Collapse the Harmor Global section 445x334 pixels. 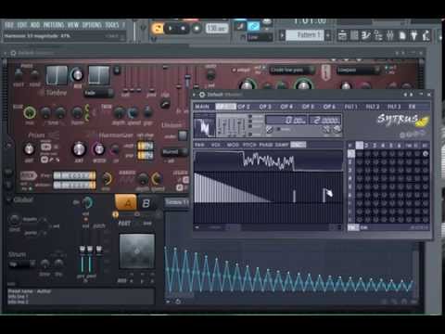click(x=8, y=200)
